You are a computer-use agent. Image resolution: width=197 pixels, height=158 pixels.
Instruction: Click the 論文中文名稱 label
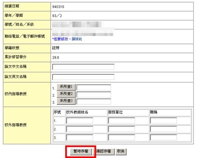16,66
